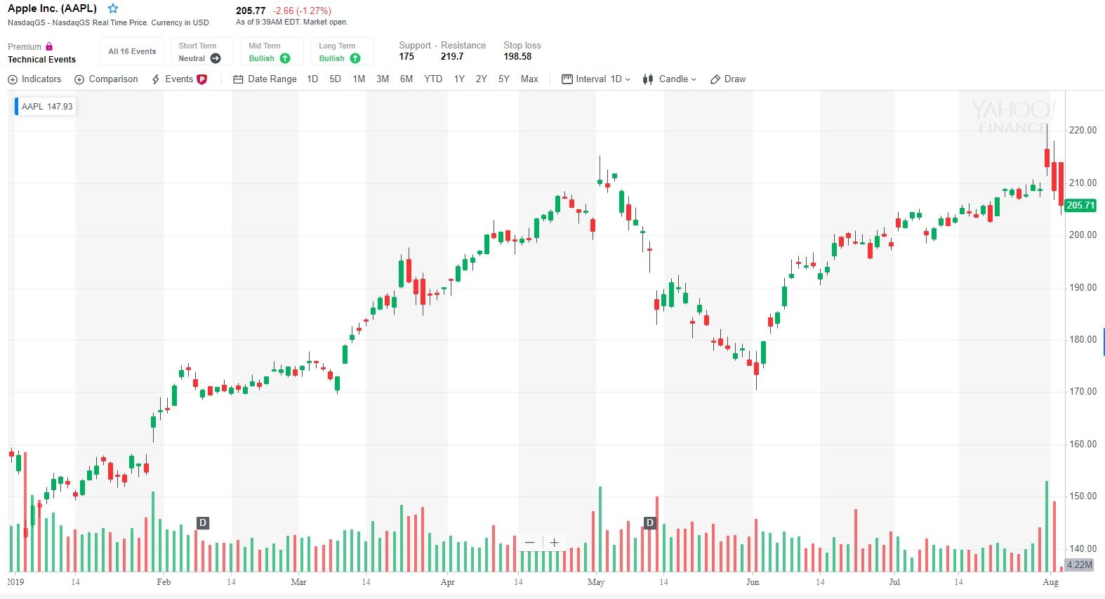Image resolution: width=1105 pixels, height=599 pixels.
Task: Click the Long Term bullish arrow icon
Action: click(355, 58)
